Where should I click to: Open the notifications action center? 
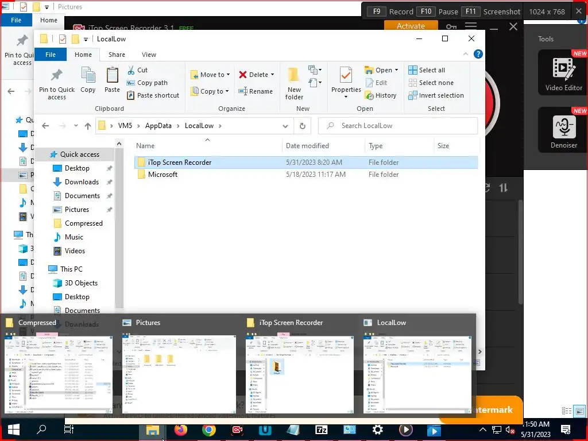tap(566, 430)
